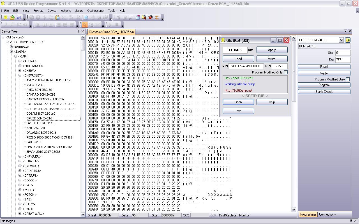360x224 pixels.
Task: Click the hex view scroll down arrow
Action: pyautogui.click(x=294, y=210)
